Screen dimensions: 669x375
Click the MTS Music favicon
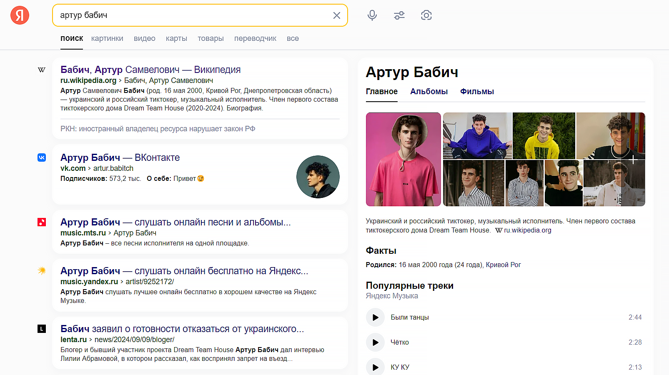42,222
